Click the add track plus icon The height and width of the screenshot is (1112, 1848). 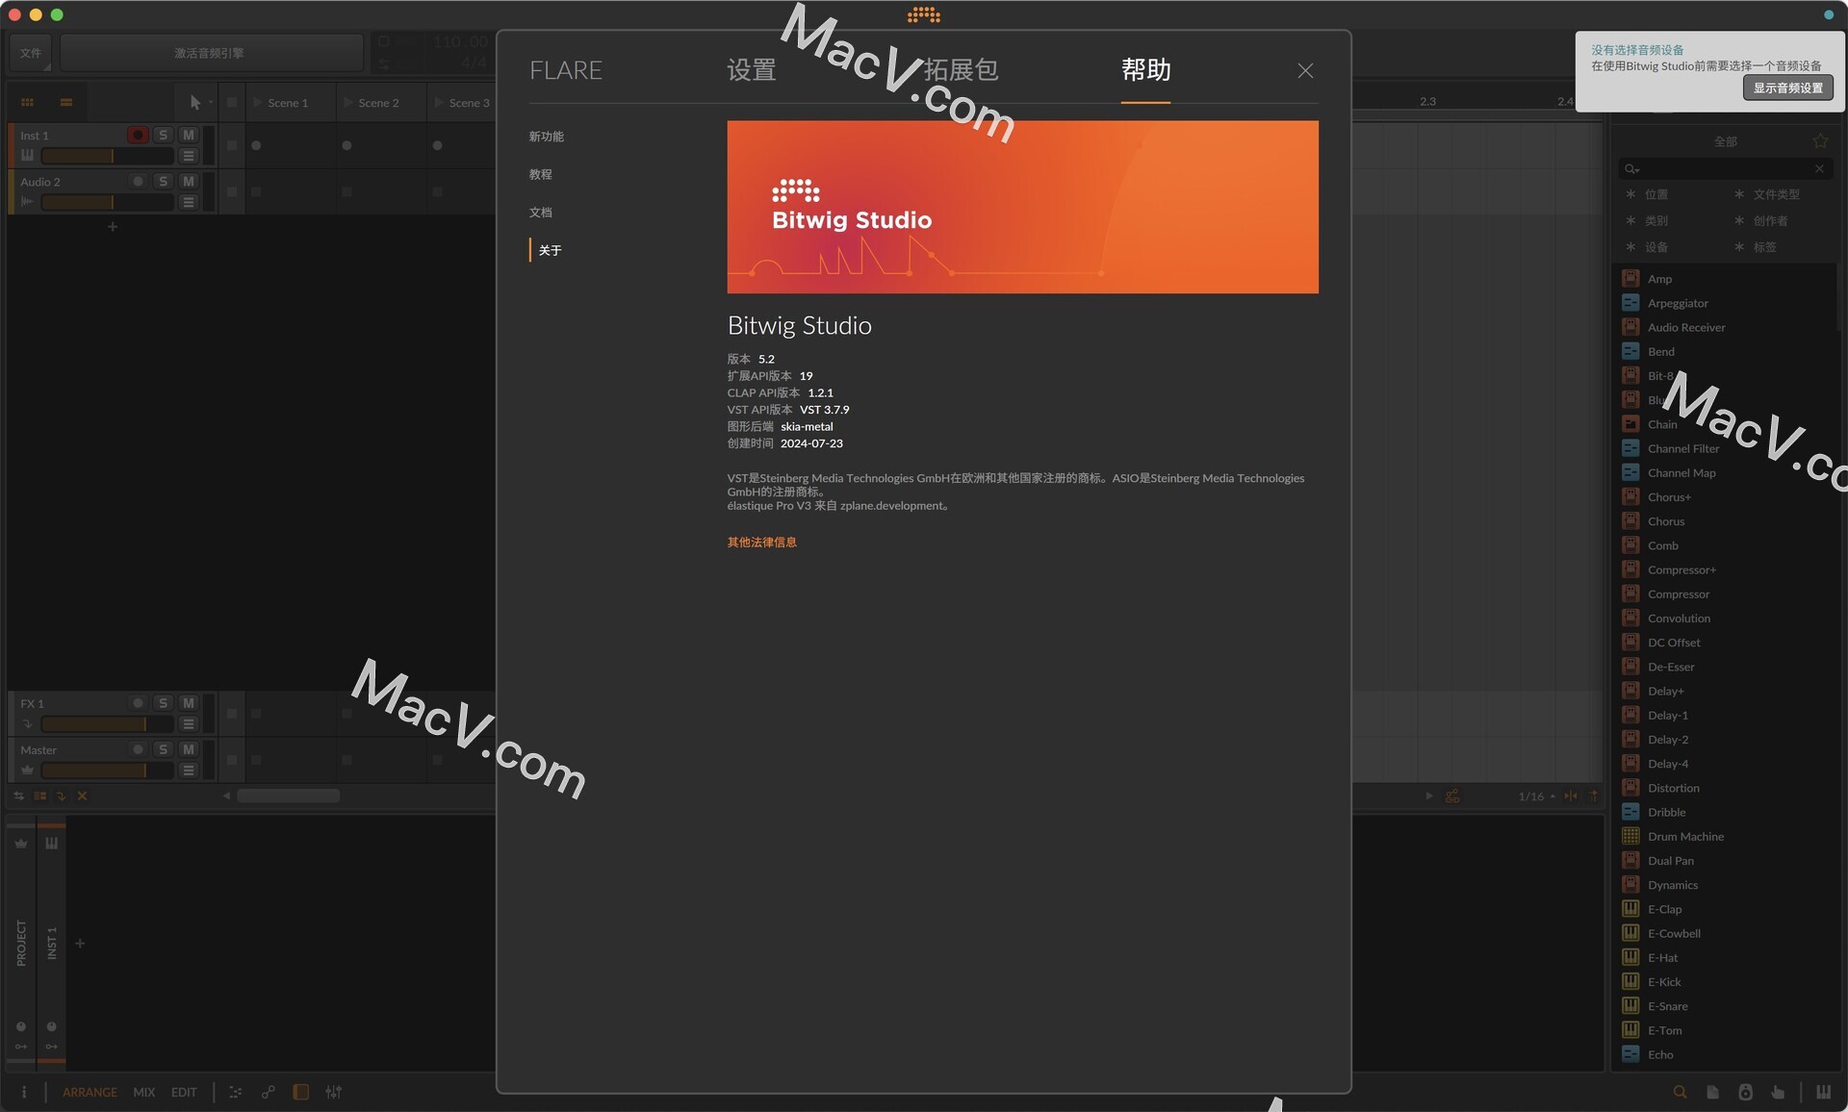click(x=113, y=227)
